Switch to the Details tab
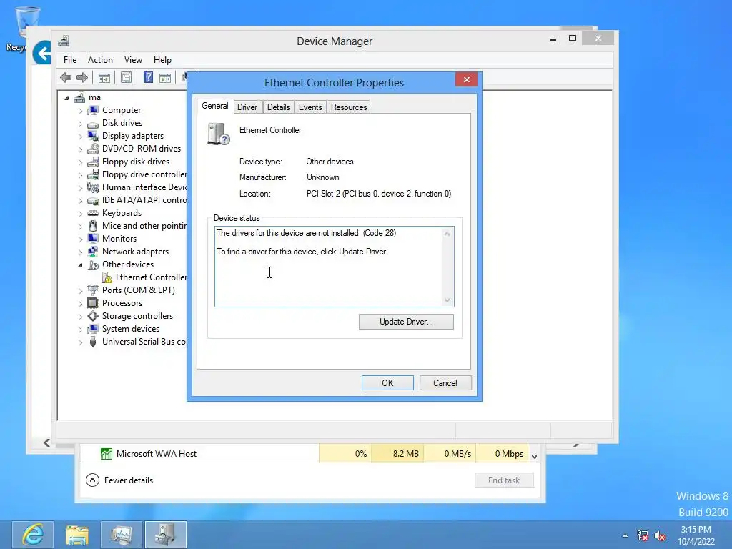732x549 pixels. coord(278,107)
